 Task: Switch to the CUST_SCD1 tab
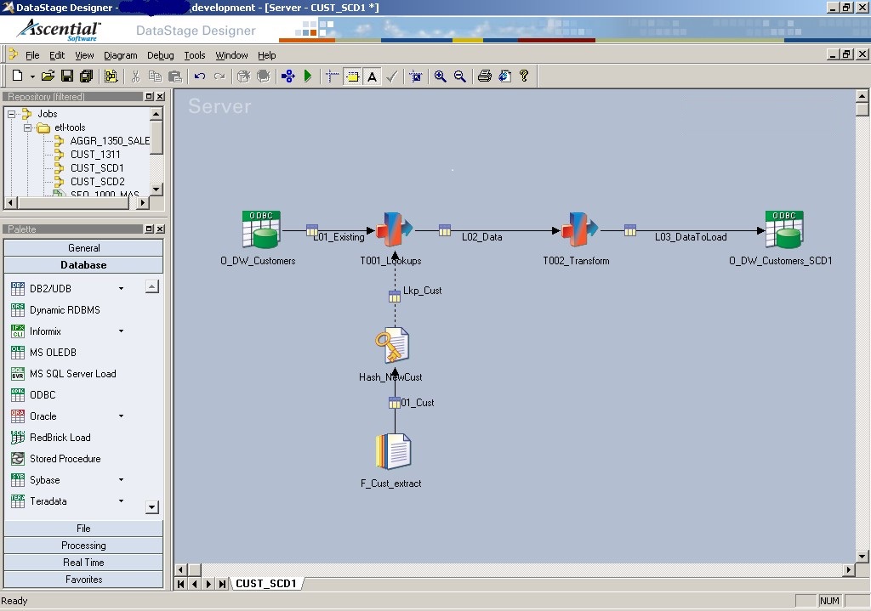pyautogui.click(x=265, y=584)
